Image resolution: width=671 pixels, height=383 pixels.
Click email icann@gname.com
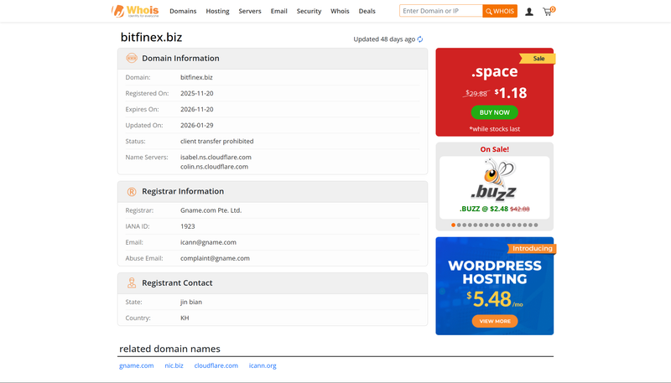tap(208, 242)
